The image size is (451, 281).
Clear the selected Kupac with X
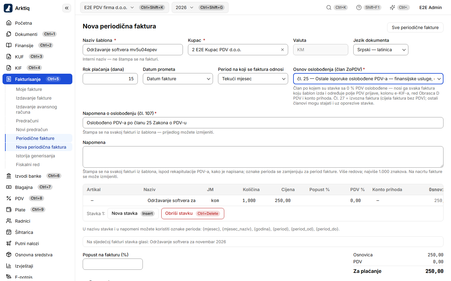click(x=283, y=50)
